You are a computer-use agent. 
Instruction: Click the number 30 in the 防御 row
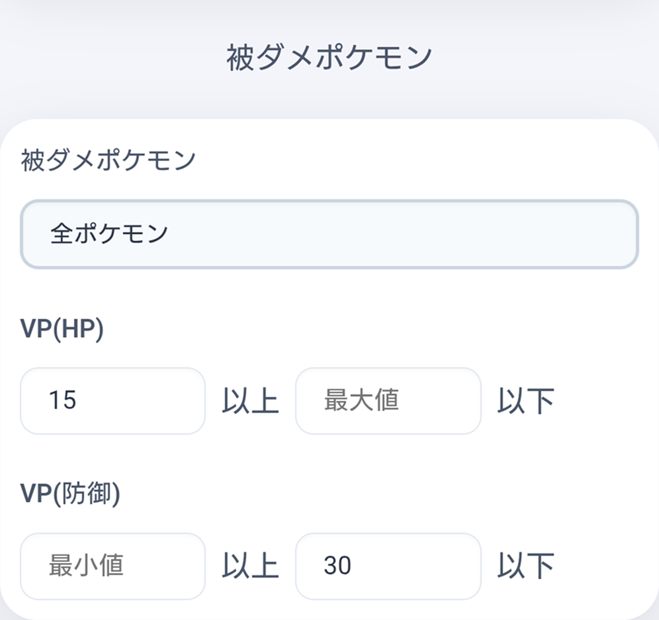337,566
